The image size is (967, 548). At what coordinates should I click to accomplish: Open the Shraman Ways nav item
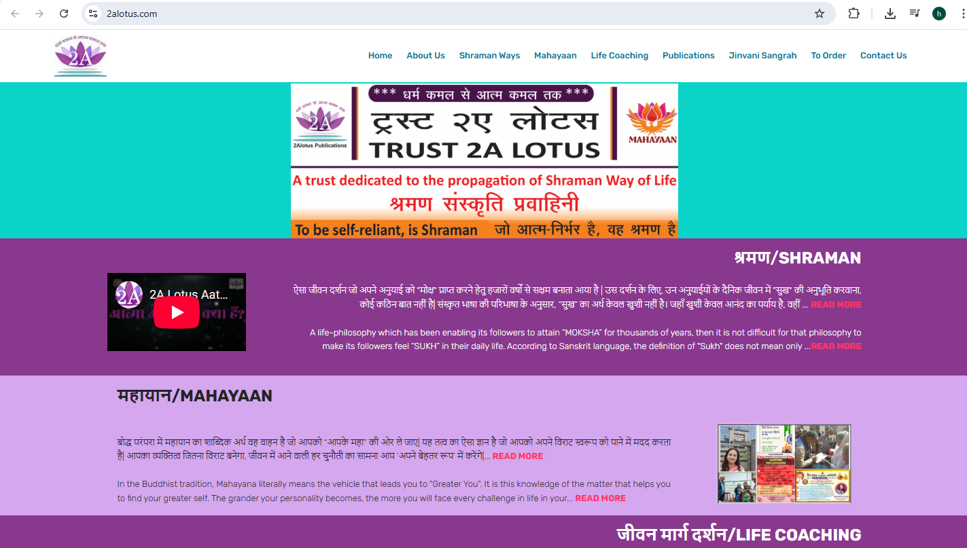(490, 56)
